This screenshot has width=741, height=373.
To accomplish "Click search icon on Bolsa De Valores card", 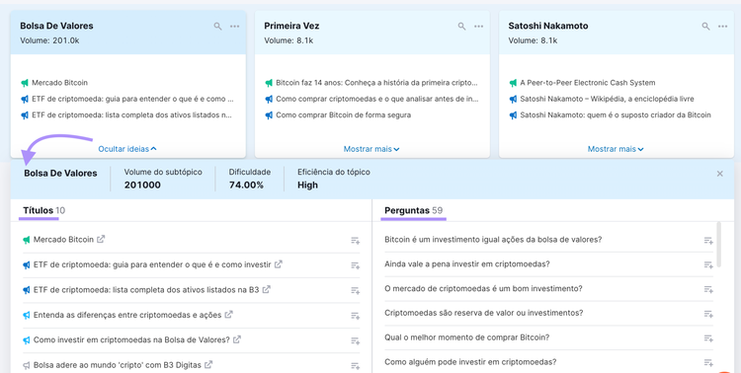I will (217, 27).
